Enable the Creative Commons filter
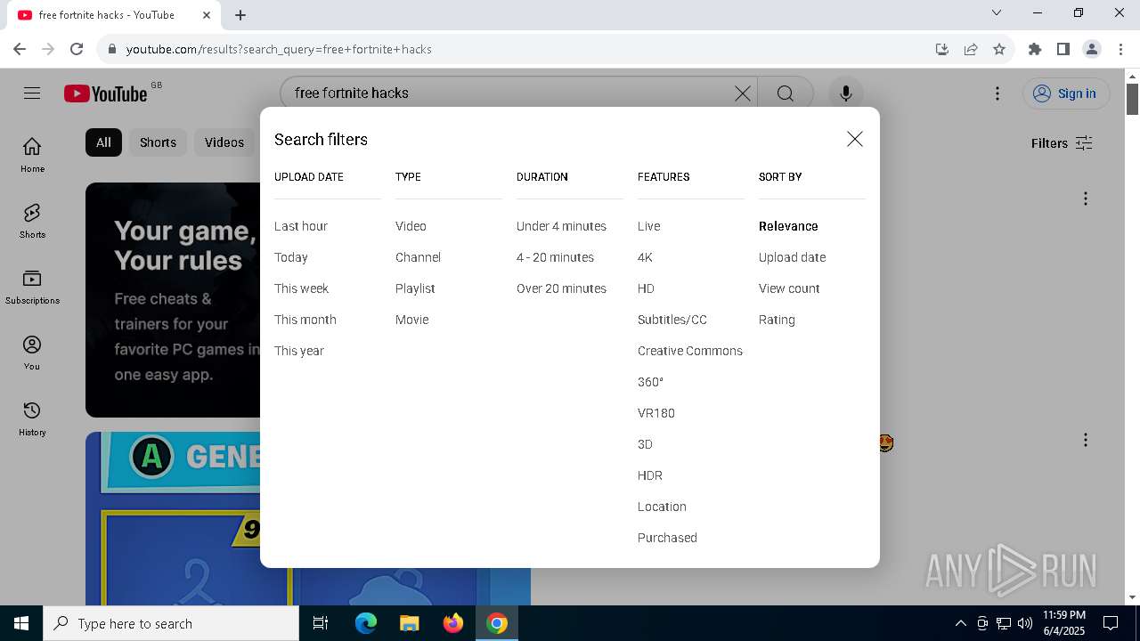This screenshot has height=641, width=1140. tap(690, 351)
